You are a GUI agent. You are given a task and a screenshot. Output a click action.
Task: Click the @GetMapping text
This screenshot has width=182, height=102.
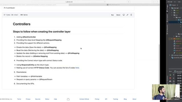tap(53, 50)
